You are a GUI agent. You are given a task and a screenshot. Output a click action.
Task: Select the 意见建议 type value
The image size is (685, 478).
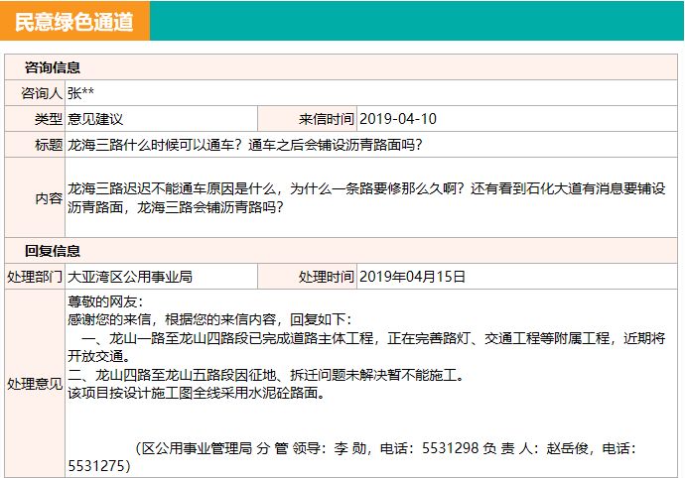(95, 119)
